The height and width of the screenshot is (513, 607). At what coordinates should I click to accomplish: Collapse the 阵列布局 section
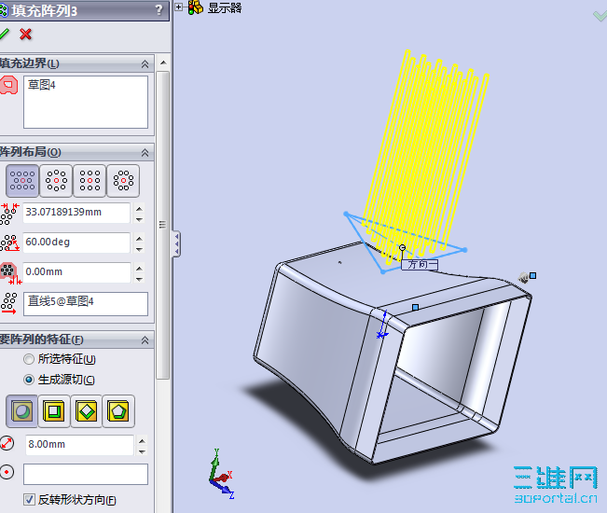point(145,153)
